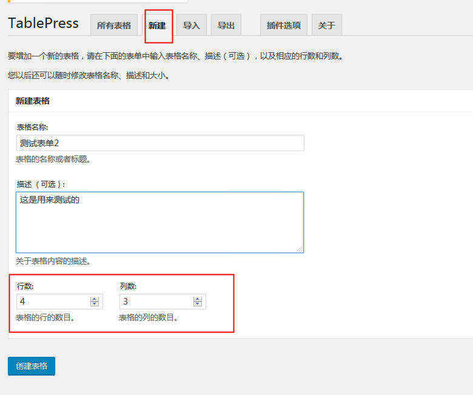Increase 列数 with up arrow

pyautogui.click(x=198, y=299)
